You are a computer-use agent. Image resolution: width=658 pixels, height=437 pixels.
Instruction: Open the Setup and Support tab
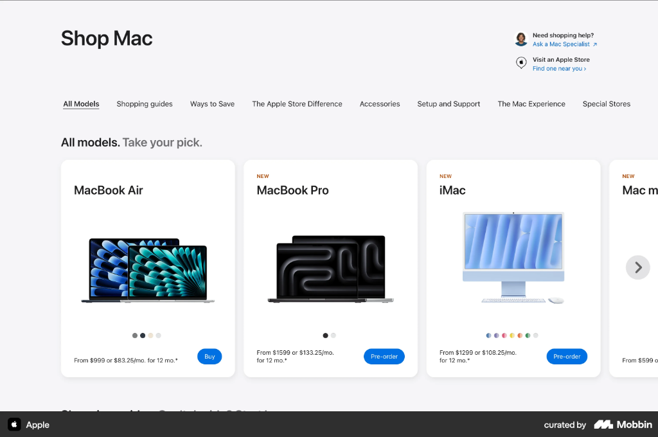[x=448, y=103]
